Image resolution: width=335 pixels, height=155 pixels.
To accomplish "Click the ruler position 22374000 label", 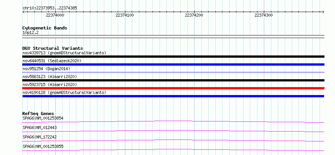I will [x=55, y=15].
